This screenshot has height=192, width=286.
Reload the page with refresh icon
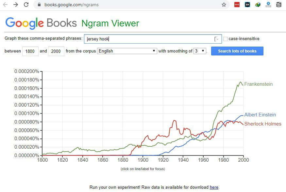(x=26, y=5)
